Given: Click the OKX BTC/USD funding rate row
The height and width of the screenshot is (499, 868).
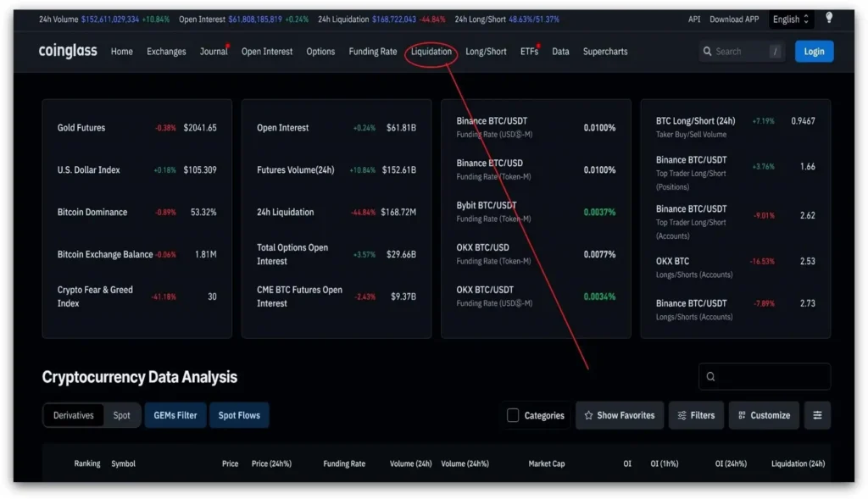Looking at the screenshot, I should pyautogui.click(x=536, y=254).
